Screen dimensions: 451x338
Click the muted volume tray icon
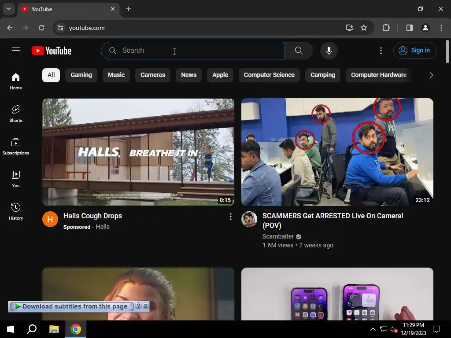pos(393,329)
